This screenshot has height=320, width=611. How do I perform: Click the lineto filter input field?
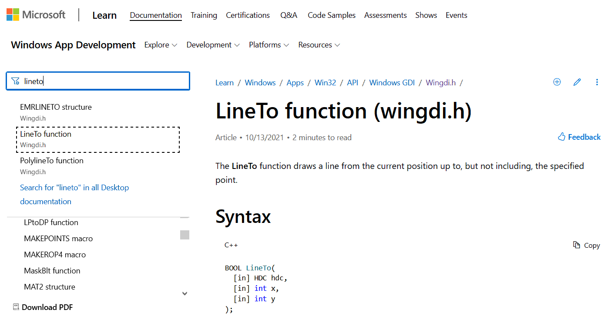pyautogui.click(x=98, y=81)
